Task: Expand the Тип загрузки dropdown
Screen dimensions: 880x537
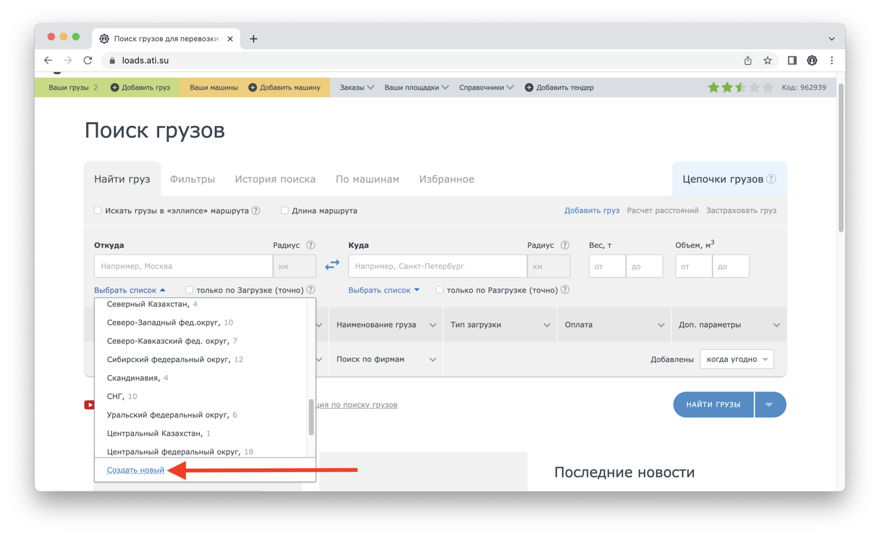Action: [x=500, y=325]
